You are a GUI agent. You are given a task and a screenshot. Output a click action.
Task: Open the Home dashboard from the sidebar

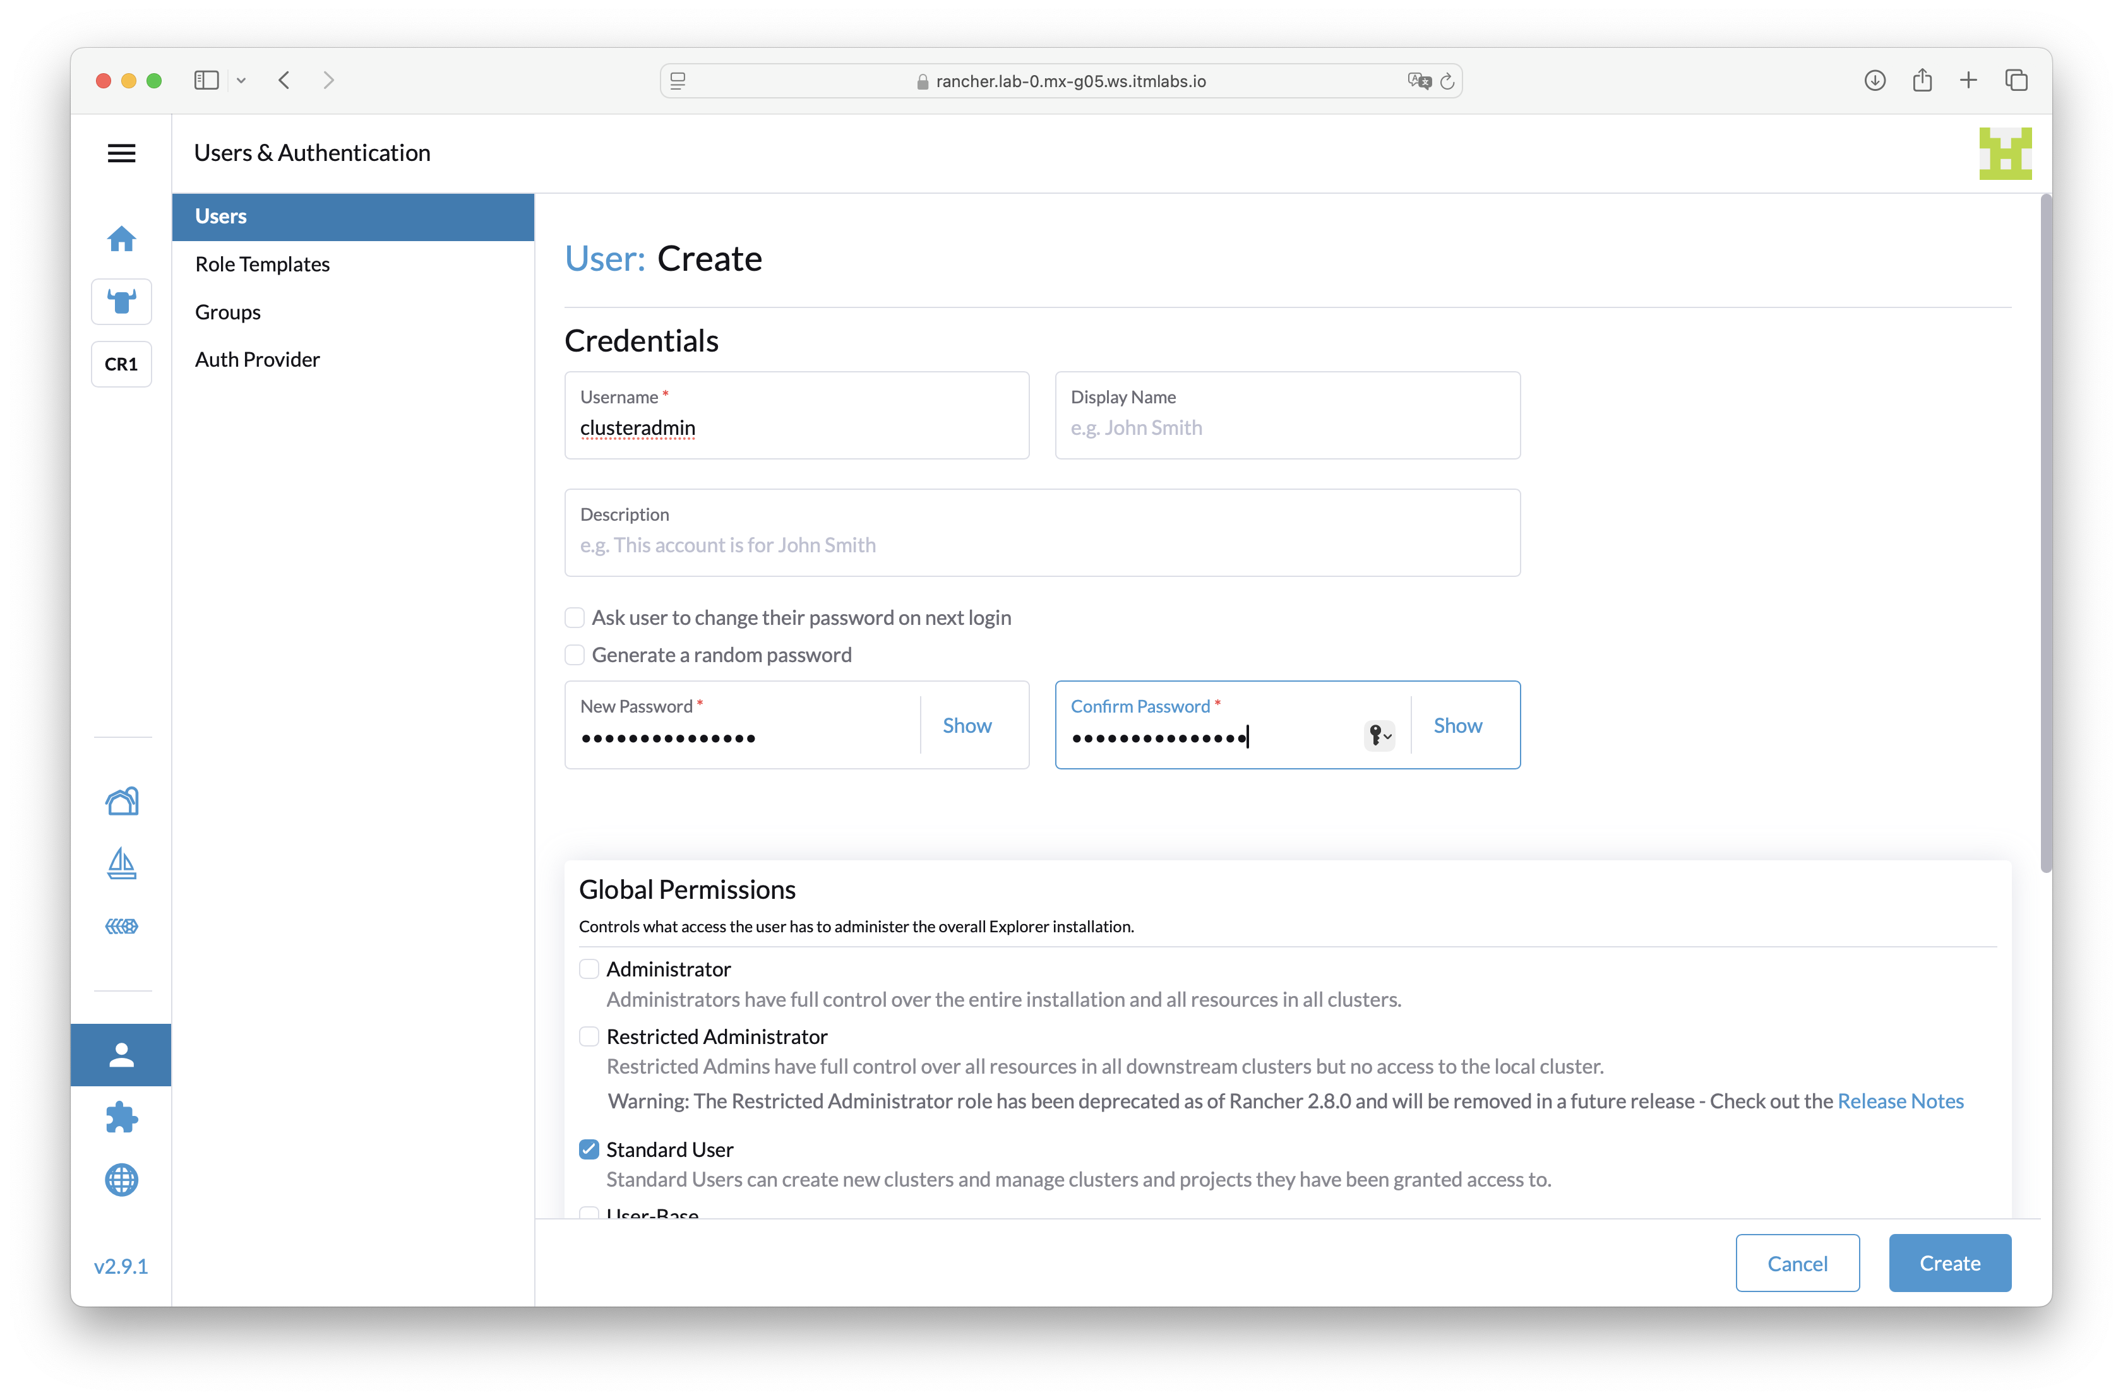click(x=121, y=239)
